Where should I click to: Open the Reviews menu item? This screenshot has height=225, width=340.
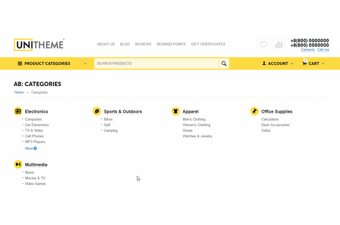point(143,44)
